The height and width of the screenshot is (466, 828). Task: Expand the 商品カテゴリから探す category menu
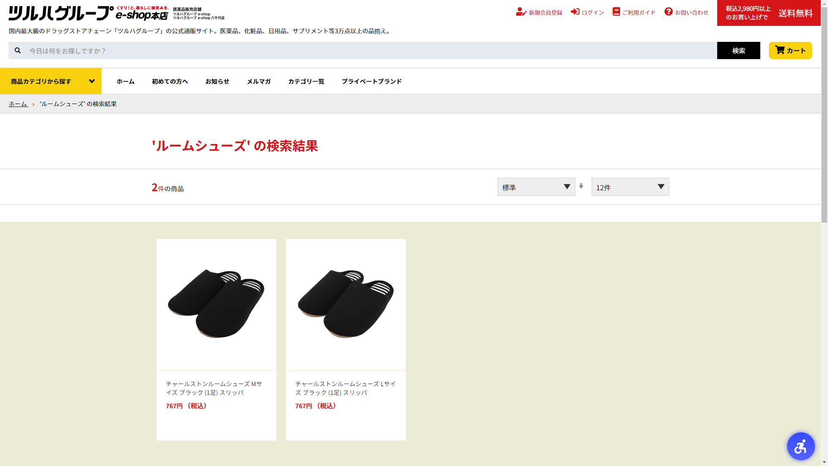(51, 81)
